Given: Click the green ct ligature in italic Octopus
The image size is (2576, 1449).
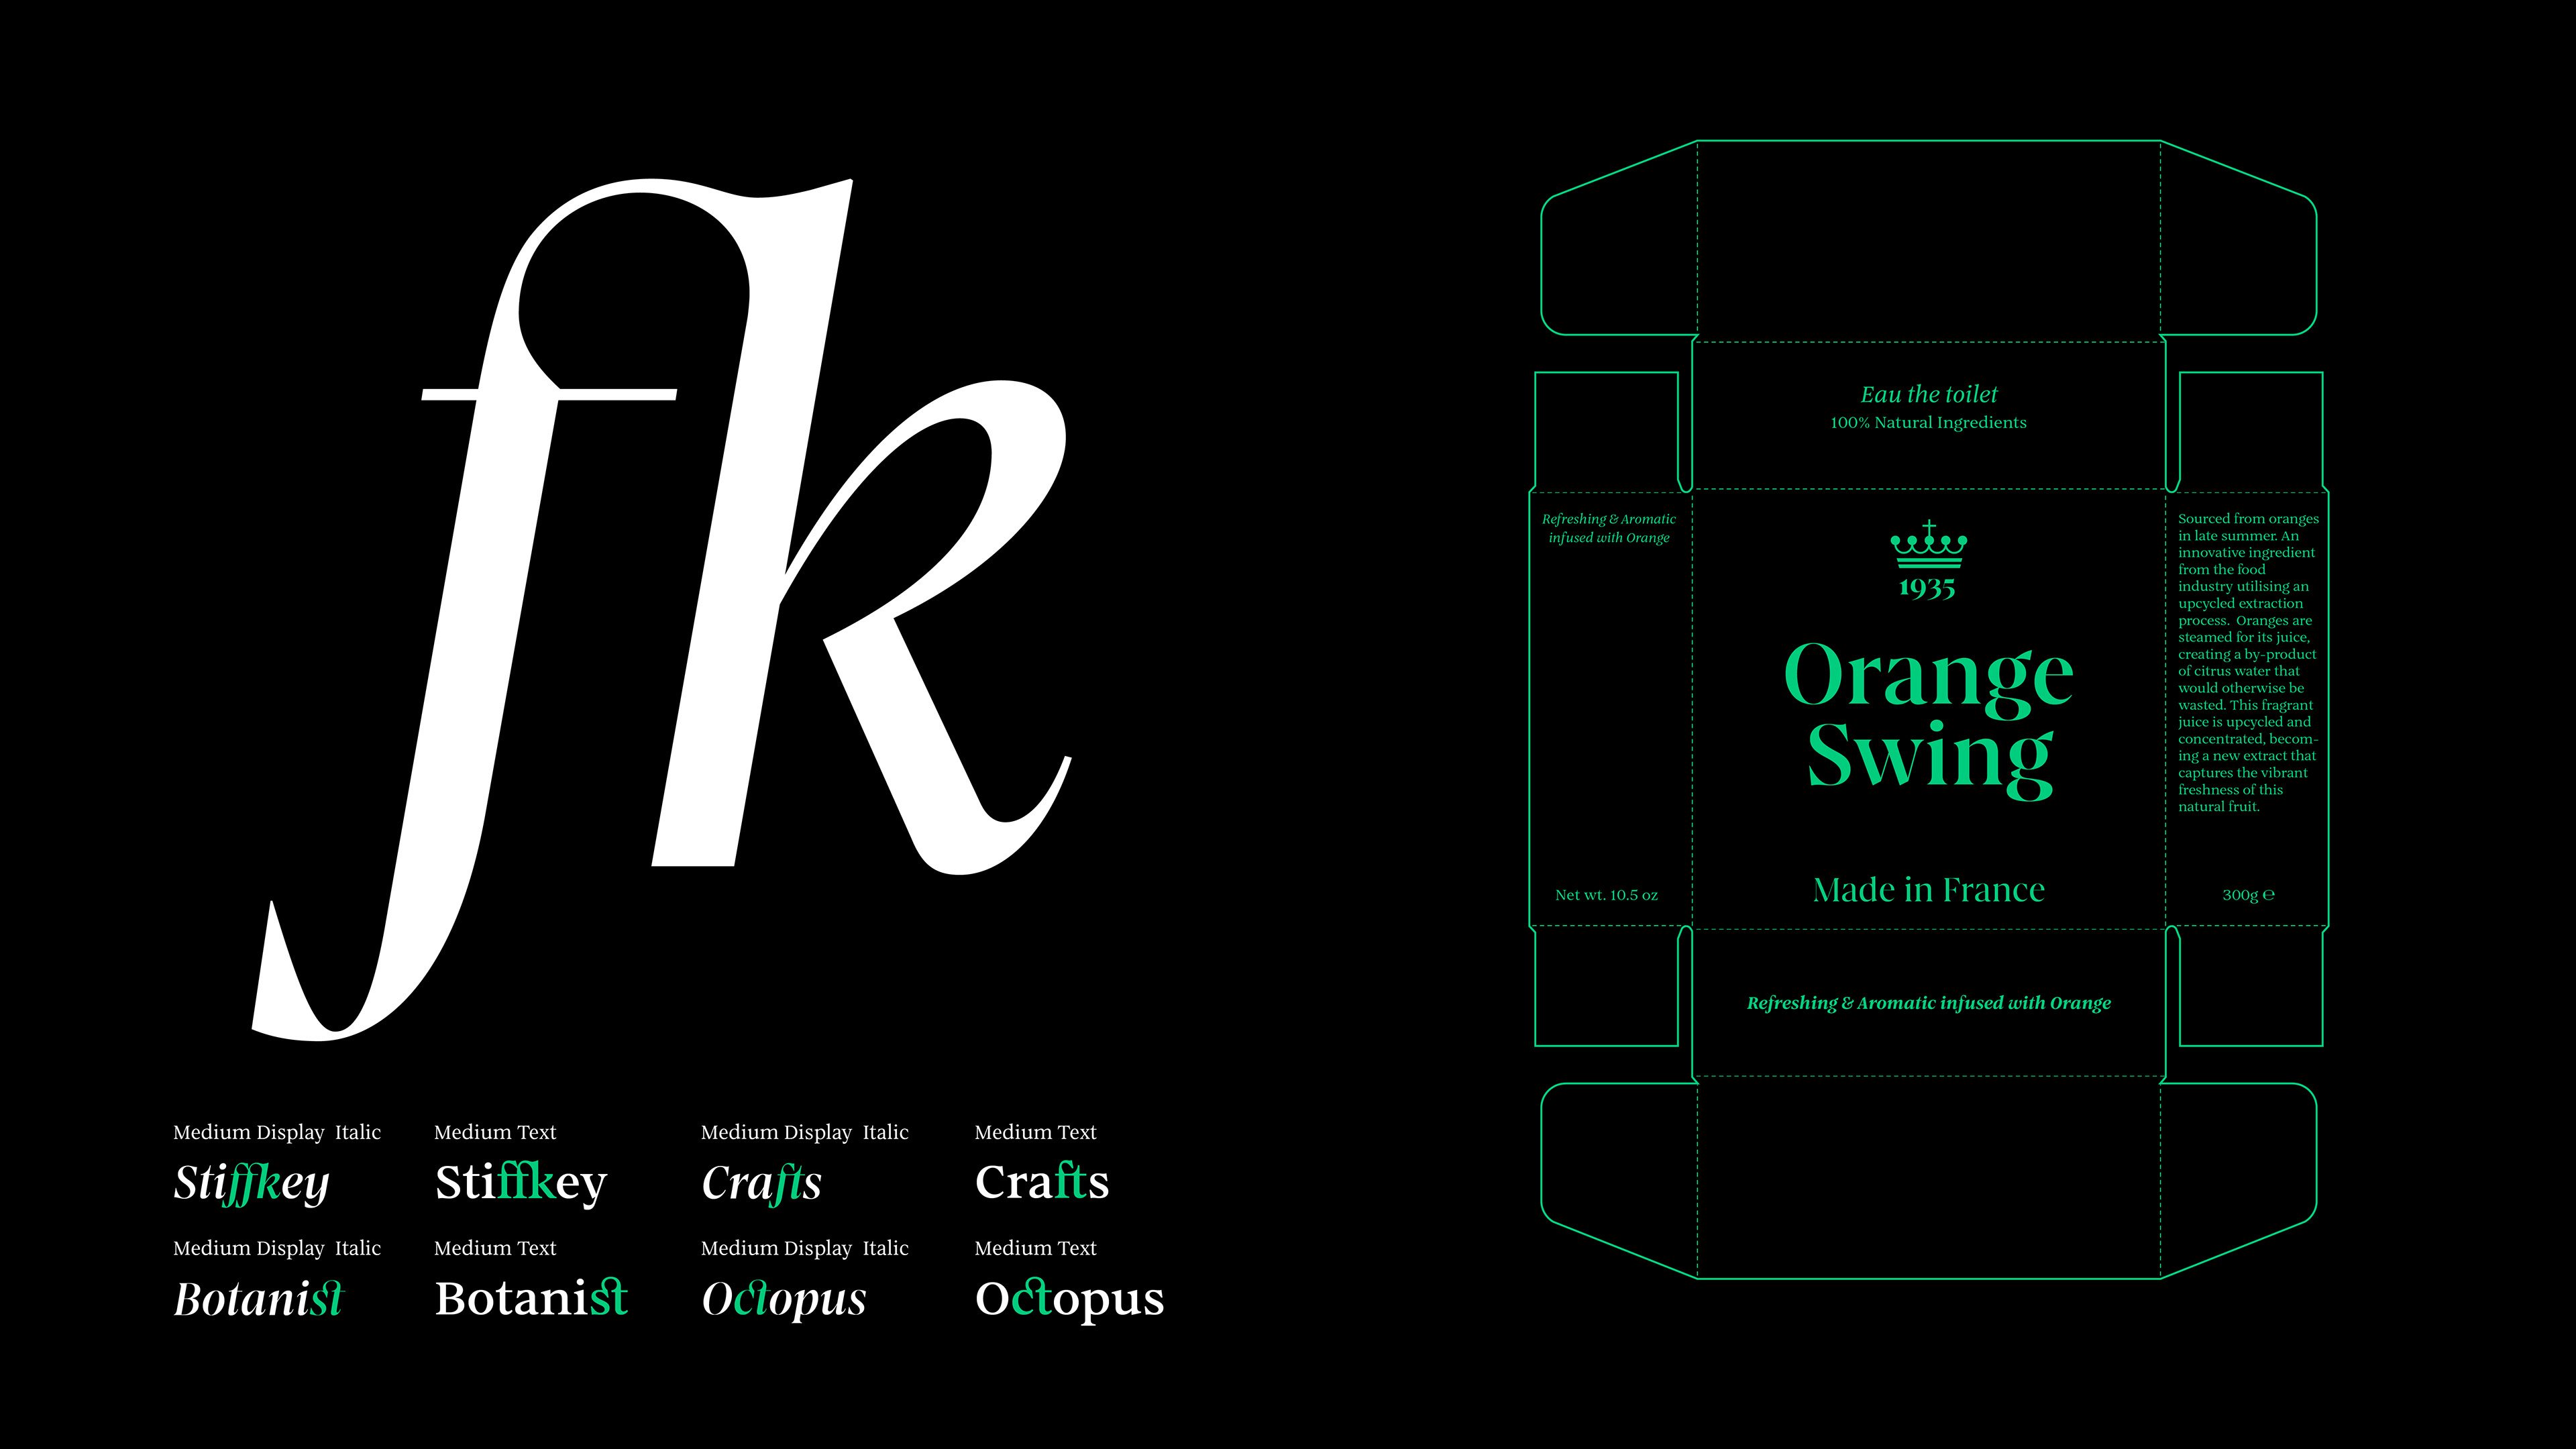Looking at the screenshot, I should point(754,1298).
